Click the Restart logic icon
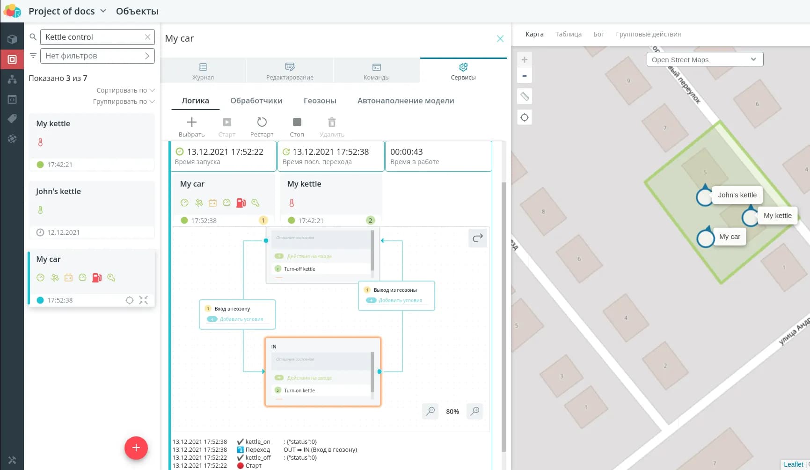 click(262, 123)
